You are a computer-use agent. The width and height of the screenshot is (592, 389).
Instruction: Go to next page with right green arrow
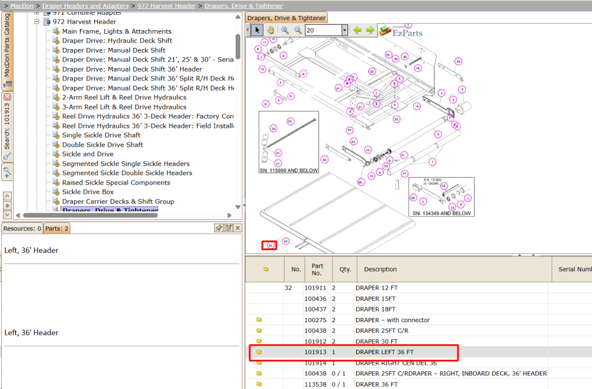(370, 30)
